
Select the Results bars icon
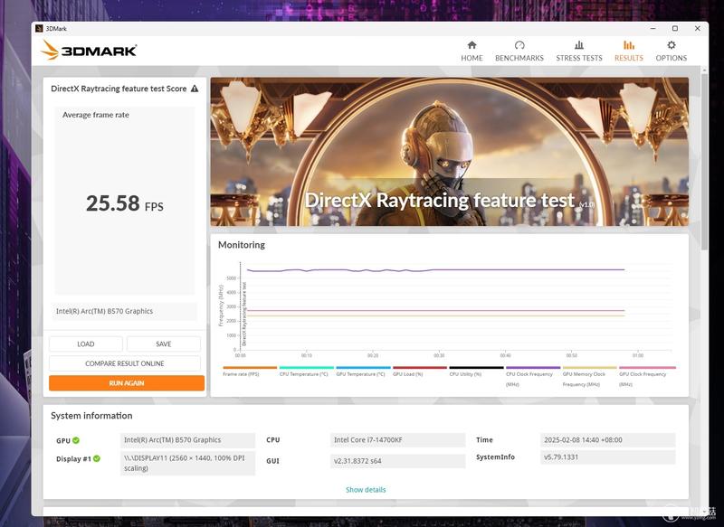pos(628,45)
